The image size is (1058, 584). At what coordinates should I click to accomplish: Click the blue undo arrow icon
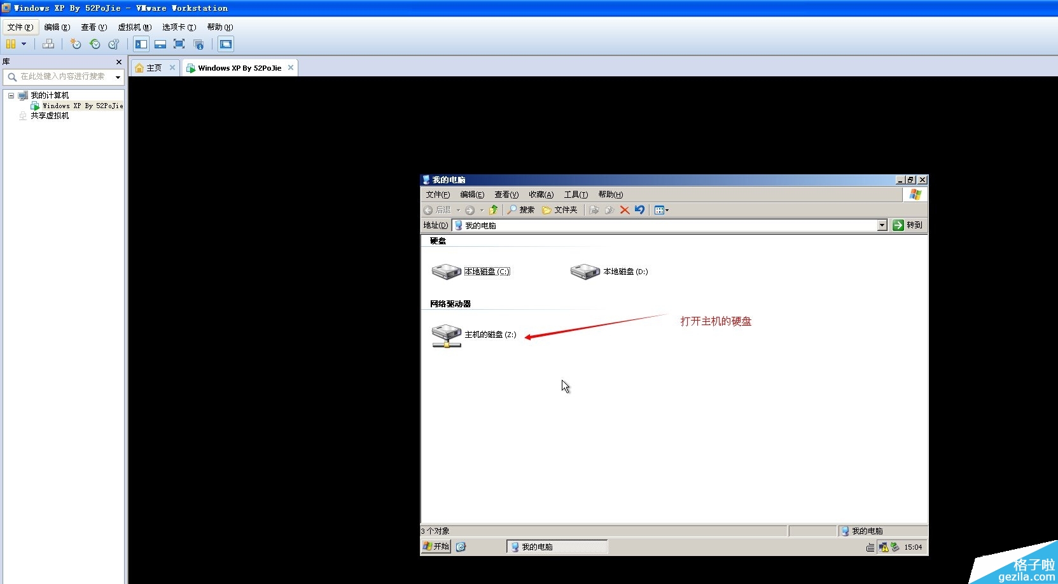(x=640, y=210)
